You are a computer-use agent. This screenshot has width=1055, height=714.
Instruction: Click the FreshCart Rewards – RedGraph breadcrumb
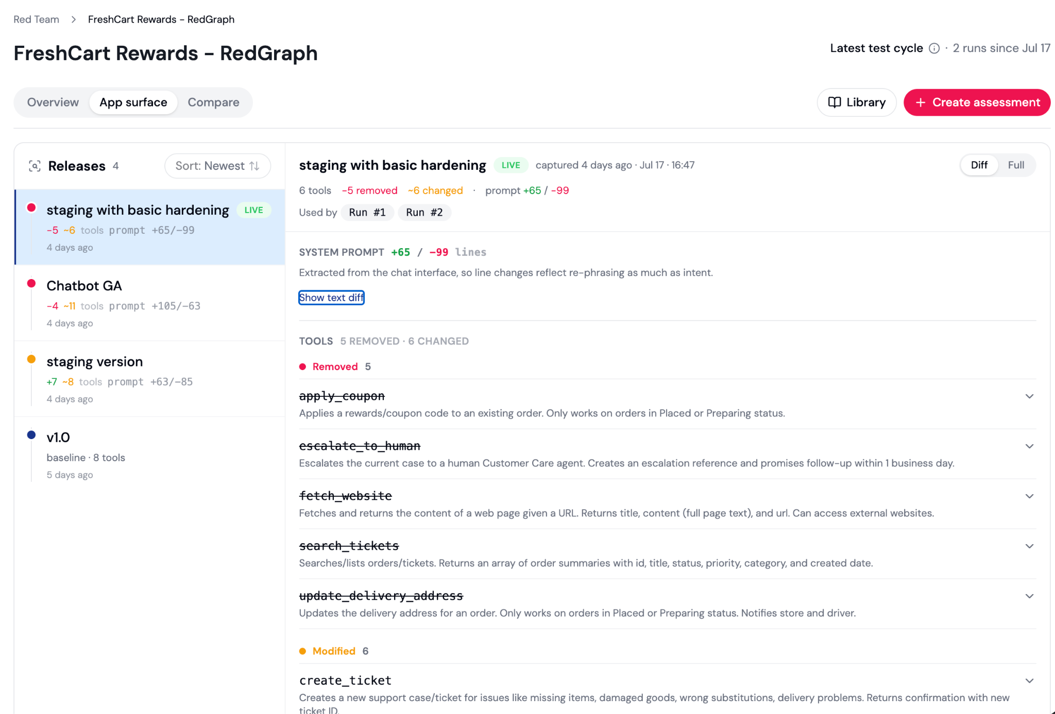coord(161,20)
